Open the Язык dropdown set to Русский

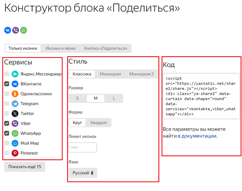(x=83, y=173)
